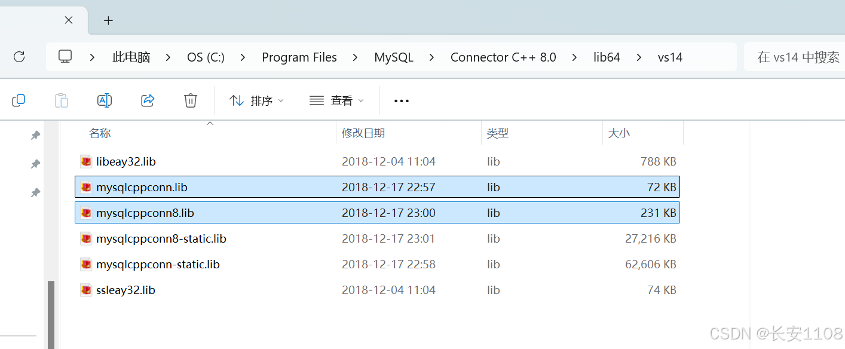The width and height of the screenshot is (845, 349).
Task: Close the current File Explorer tab
Action: pyautogui.click(x=69, y=20)
